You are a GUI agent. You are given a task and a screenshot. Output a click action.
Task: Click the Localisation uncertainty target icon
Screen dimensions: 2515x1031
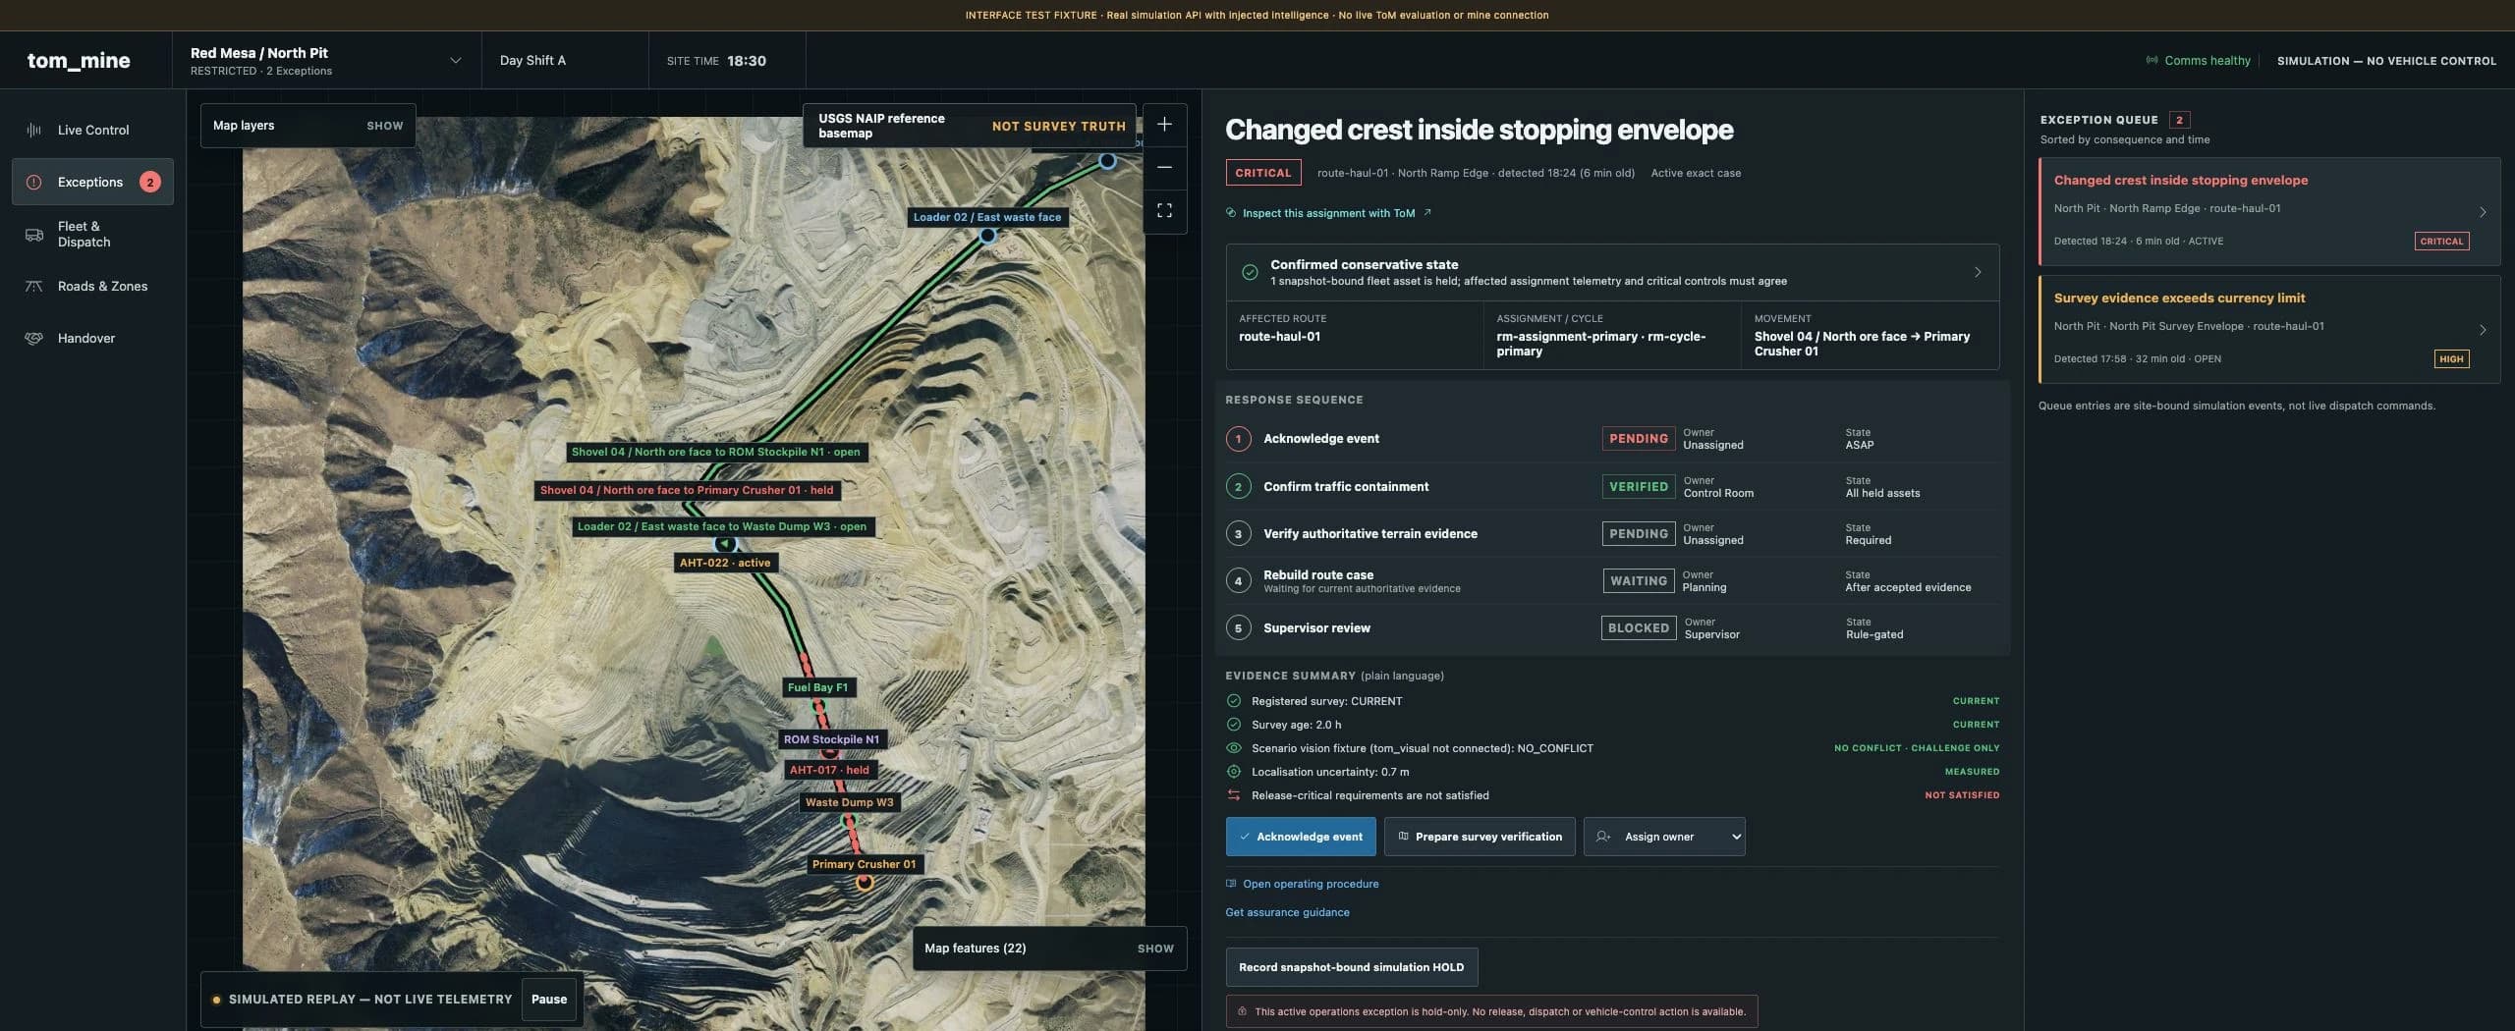pos(1234,772)
